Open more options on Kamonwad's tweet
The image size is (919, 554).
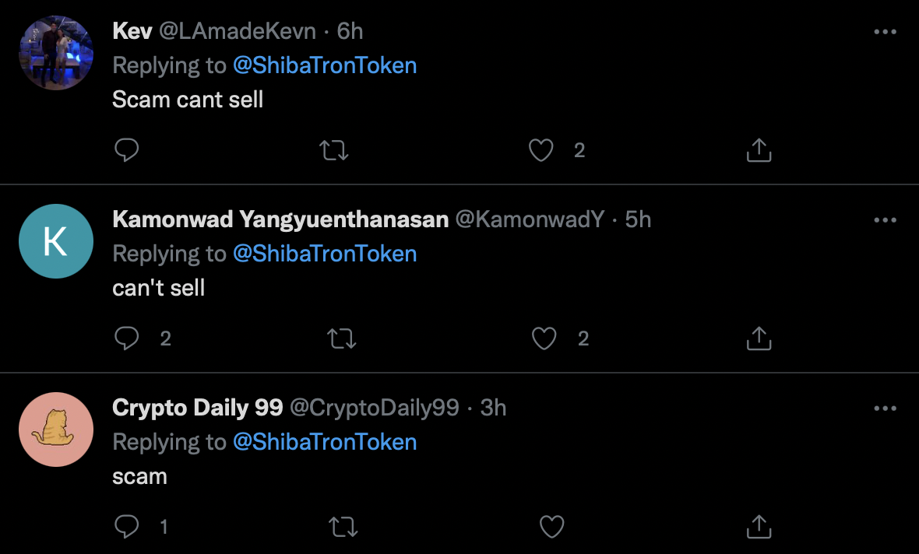(886, 220)
